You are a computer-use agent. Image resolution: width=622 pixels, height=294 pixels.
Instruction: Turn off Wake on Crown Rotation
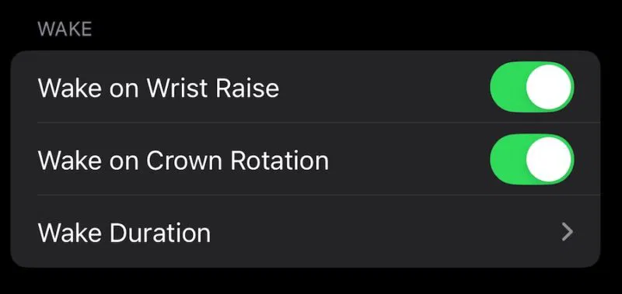click(x=532, y=160)
